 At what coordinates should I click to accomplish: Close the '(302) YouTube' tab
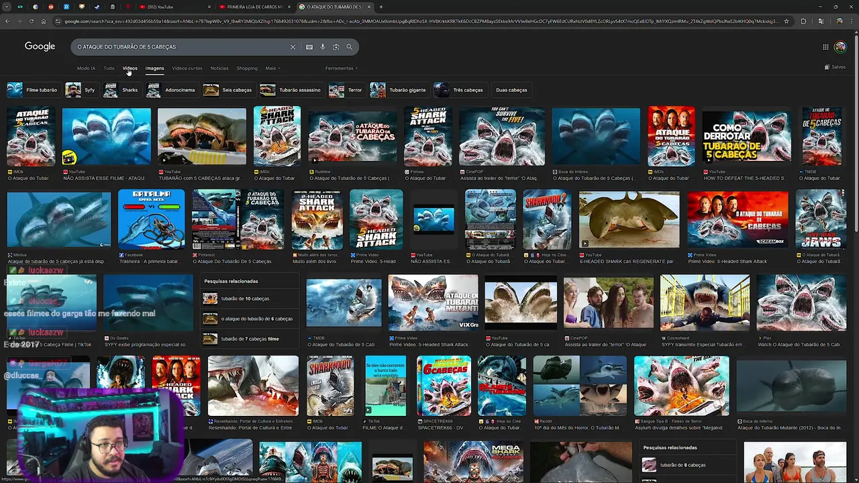(211, 7)
